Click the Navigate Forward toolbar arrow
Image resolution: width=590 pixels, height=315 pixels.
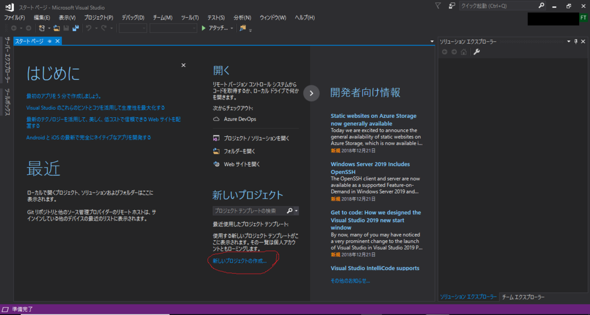[28, 28]
